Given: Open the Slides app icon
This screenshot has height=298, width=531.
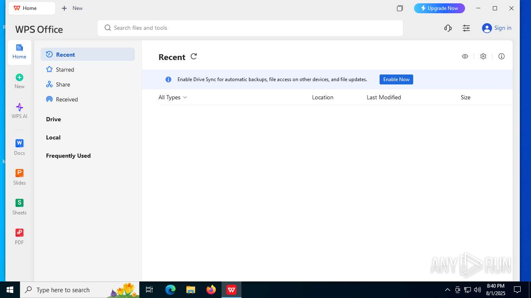Looking at the screenshot, I should (19, 173).
